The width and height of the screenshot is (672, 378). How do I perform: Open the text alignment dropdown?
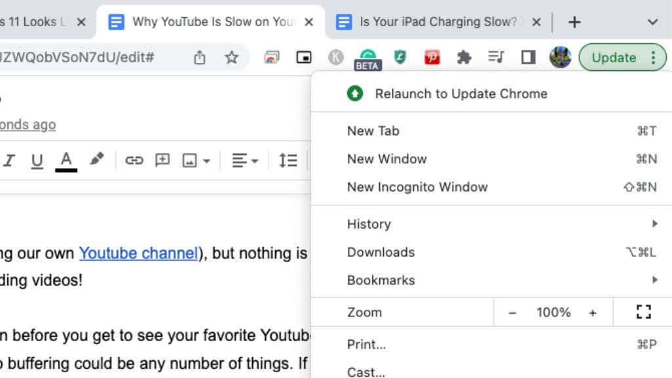(245, 161)
